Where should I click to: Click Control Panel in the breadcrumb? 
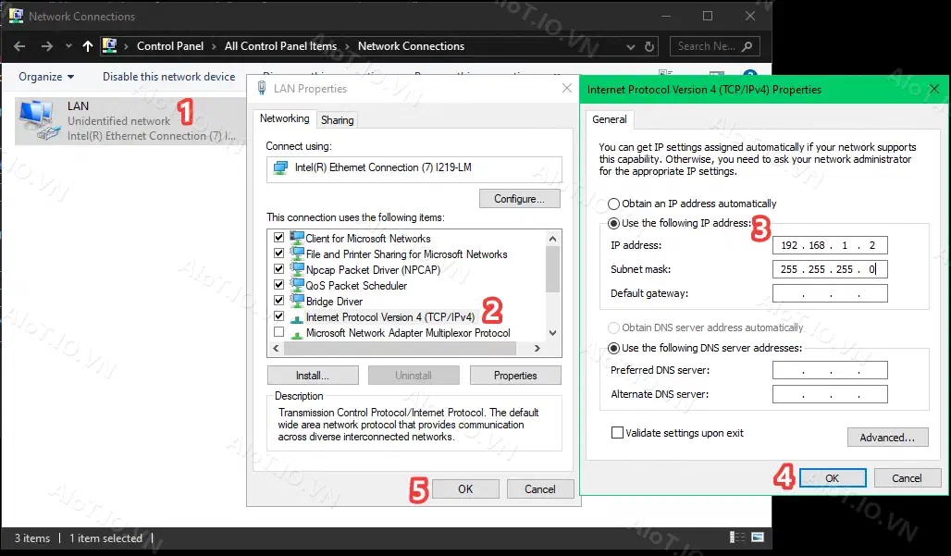coord(170,46)
